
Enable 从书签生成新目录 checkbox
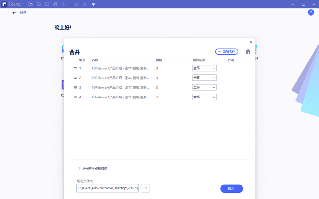coord(78,168)
